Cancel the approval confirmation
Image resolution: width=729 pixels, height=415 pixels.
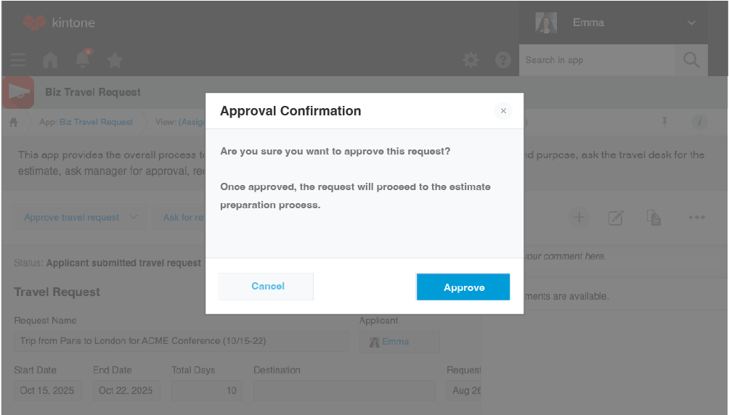[x=266, y=287]
